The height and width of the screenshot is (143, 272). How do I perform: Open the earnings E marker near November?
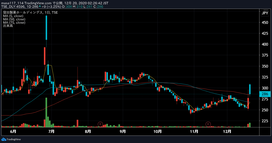point(208,124)
